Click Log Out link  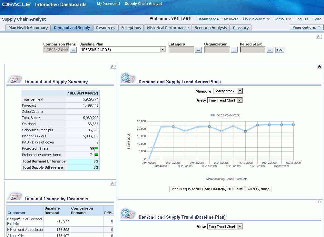pyautogui.click(x=302, y=19)
